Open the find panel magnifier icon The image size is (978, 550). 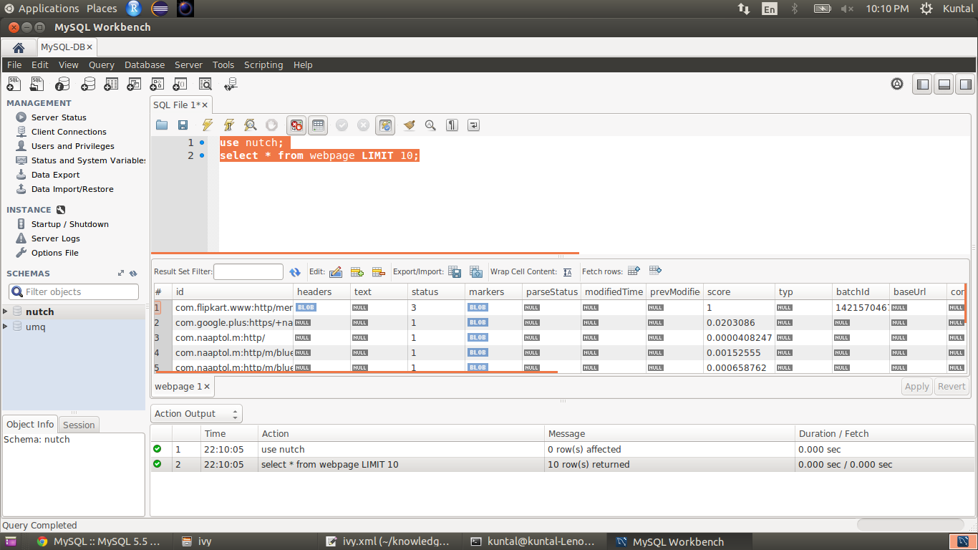pyautogui.click(x=430, y=125)
